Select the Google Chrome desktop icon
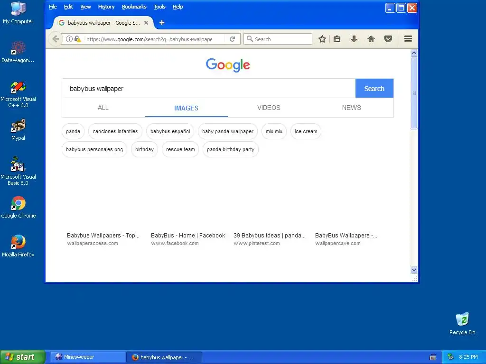This screenshot has height=364, width=486. pos(19,207)
